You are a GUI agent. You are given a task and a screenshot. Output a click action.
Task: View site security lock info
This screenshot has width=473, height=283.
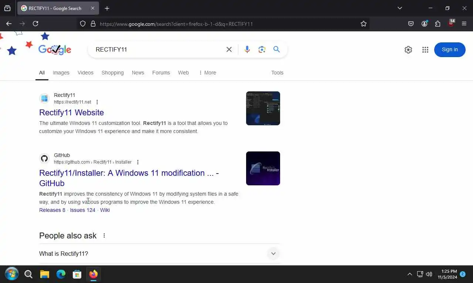(x=93, y=24)
